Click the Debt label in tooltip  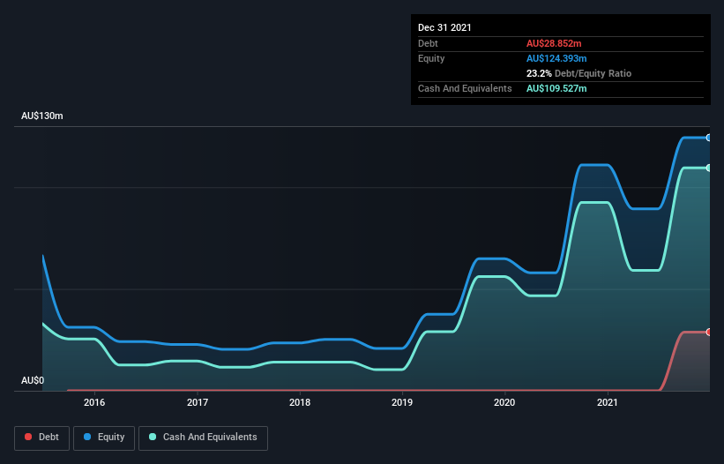coord(428,43)
